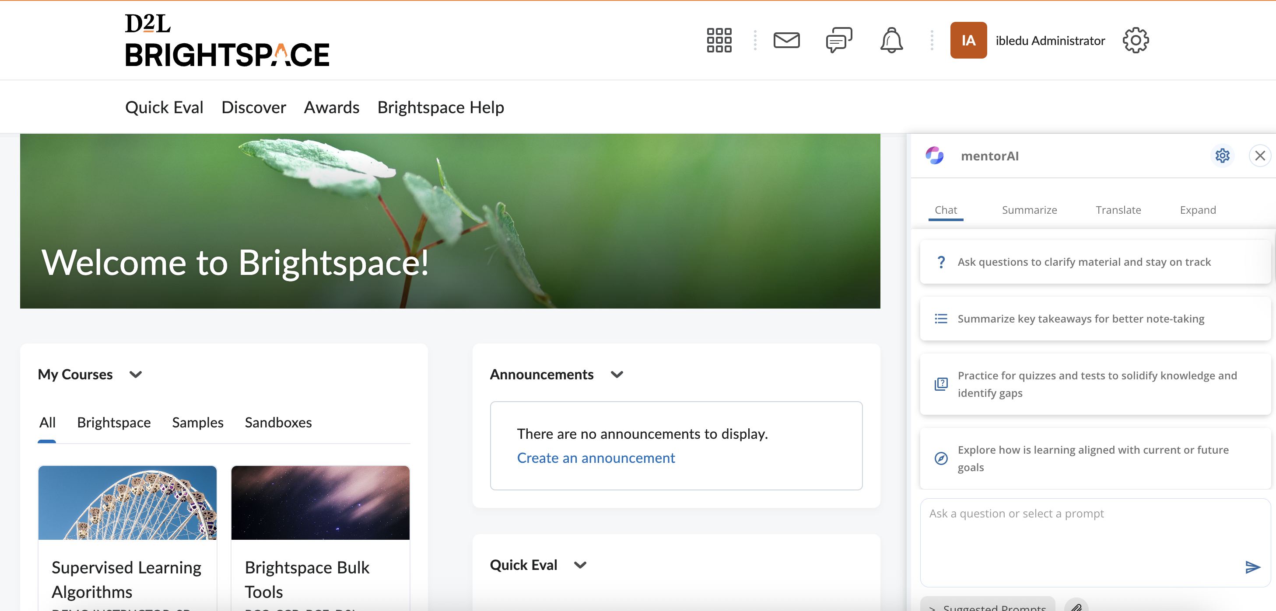Switch to the Summarize tab
Image resolution: width=1276 pixels, height=611 pixels.
pos(1029,210)
